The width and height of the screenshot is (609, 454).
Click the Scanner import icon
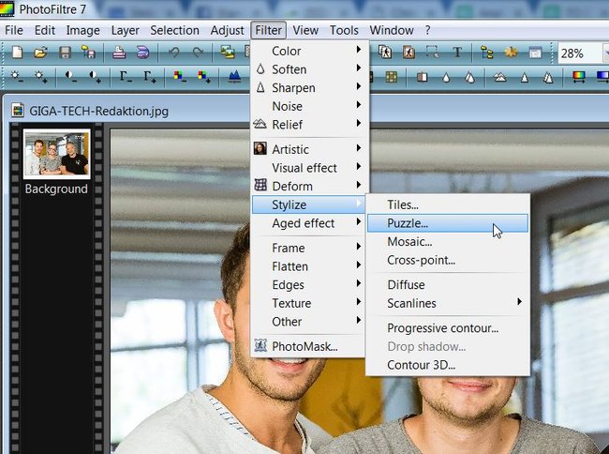point(142,53)
